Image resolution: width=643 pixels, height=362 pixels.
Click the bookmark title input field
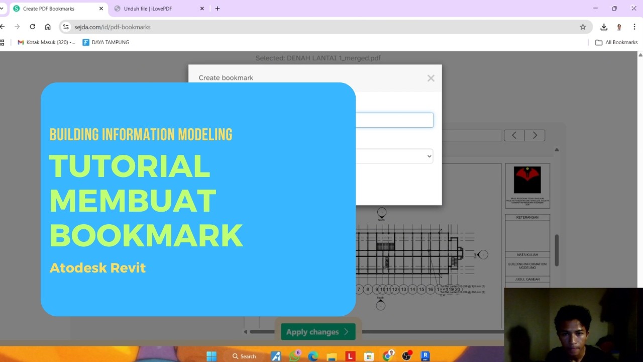[394, 120]
